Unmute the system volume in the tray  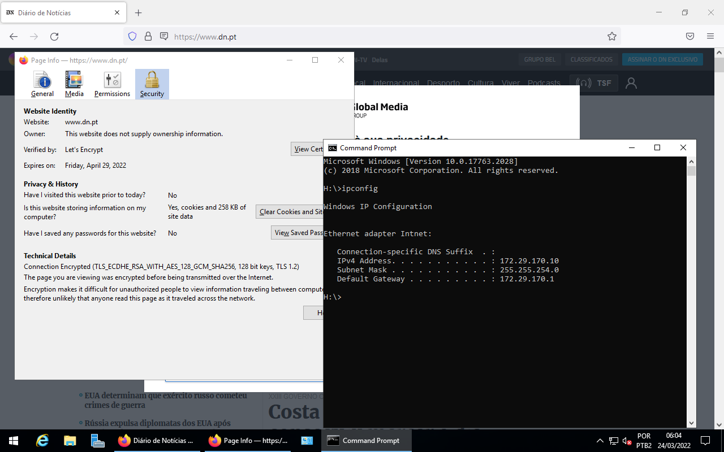point(626,440)
